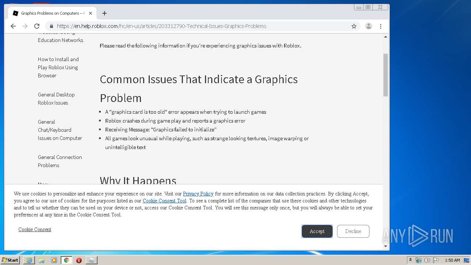Screen dimensions: 471x265
Task: Click the browser forward arrow
Action: click(x=25, y=26)
